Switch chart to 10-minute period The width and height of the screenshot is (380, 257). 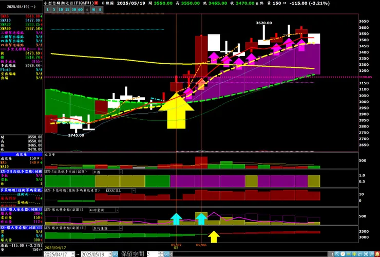(61, 9)
